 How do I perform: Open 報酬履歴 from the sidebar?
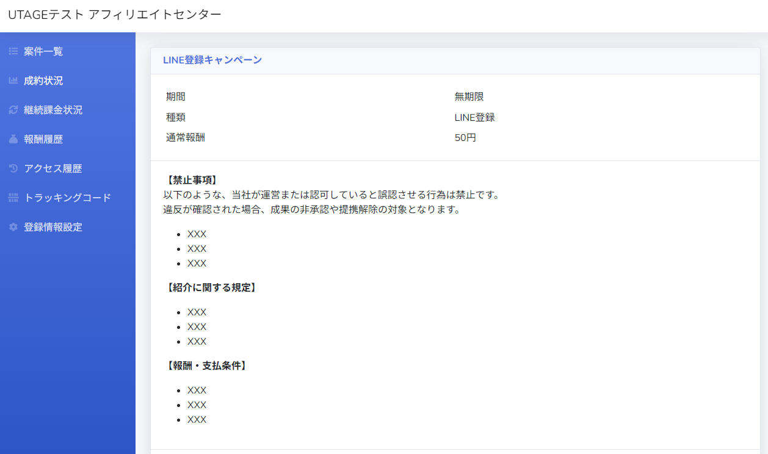pyautogui.click(x=43, y=139)
